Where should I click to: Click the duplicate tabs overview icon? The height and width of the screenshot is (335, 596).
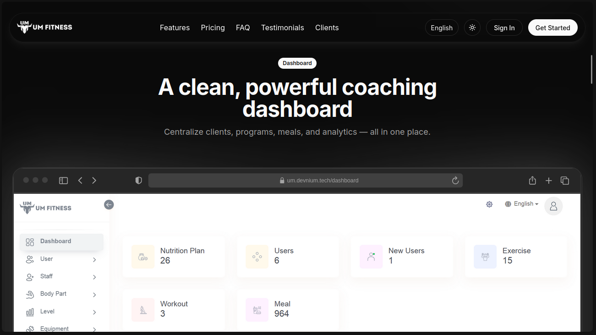coord(565,181)
